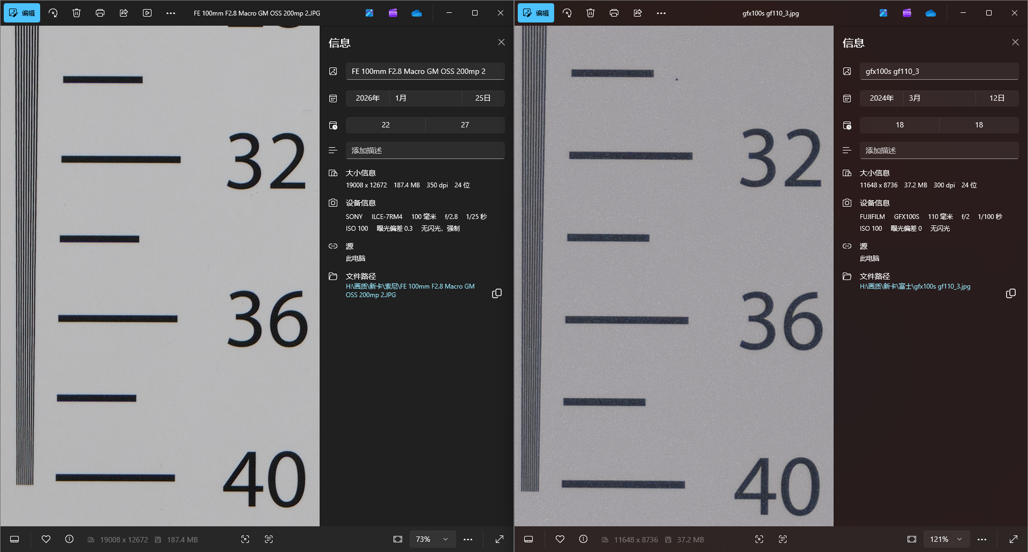Viewport: 1028px width, 552px height.
Task: Toggle the info panel in right window
Action: tap(584, 539)
